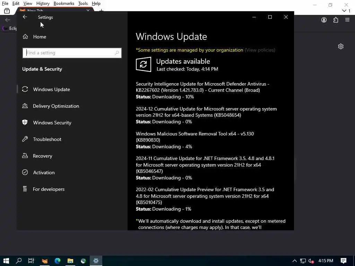
Task: Close the browser New Tab tab
Action: point(88,10)
